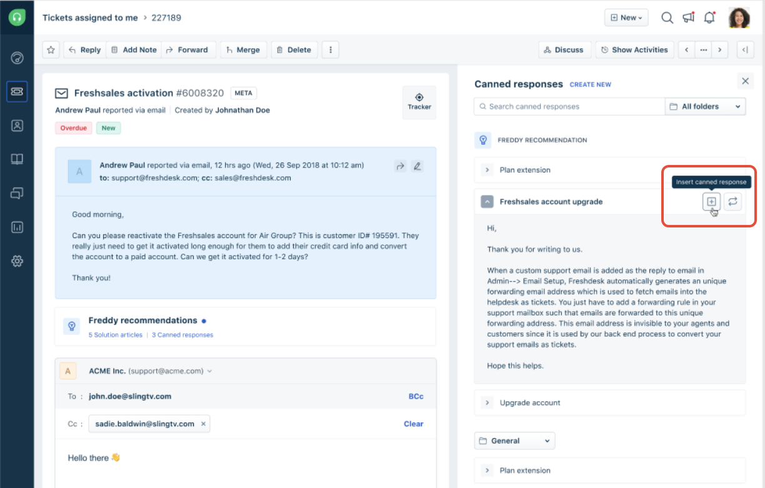Click the Create New link
The width and height of the screenshot is (765, 488).
coord(591,84)
